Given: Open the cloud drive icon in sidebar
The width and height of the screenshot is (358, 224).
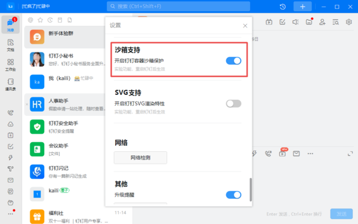Looking at the screenshot, I should pos(11,124).
